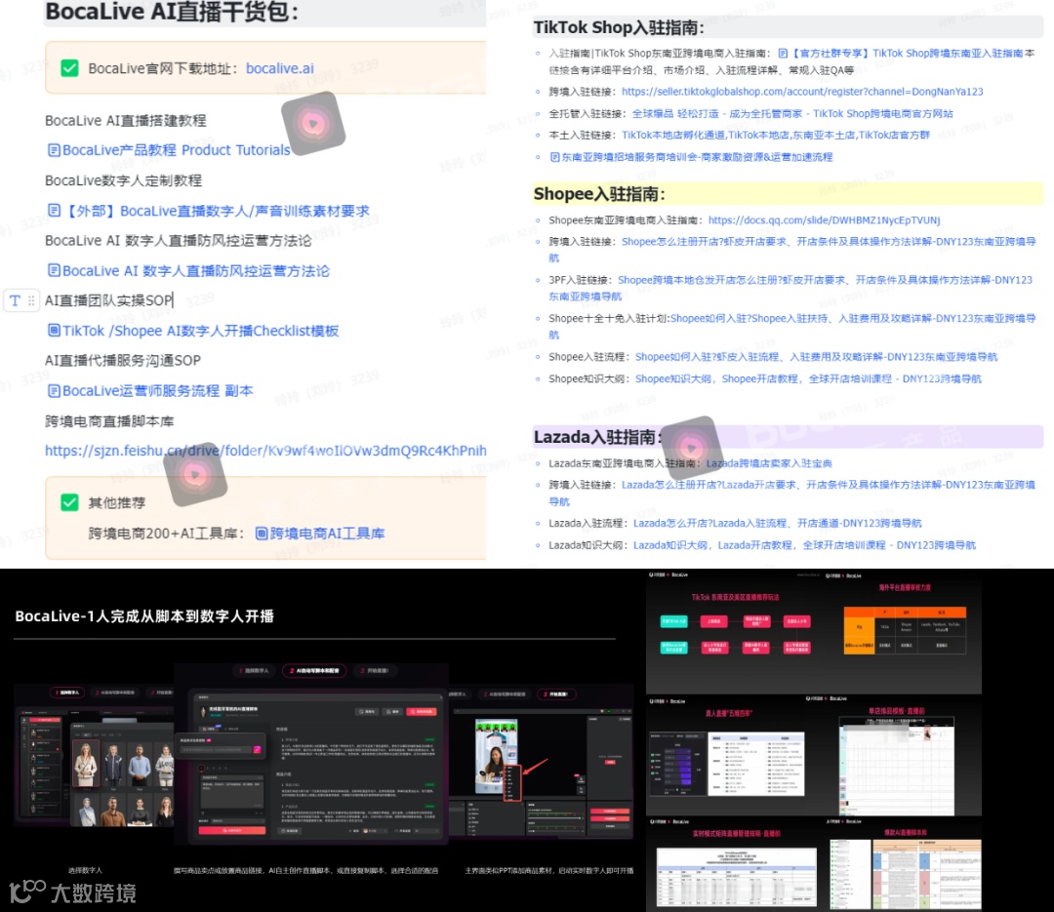This screenshot has width=1054, height=912.
Task: Open the 真人直播"五维四率" slide
Action: click(x=728, y=756)
